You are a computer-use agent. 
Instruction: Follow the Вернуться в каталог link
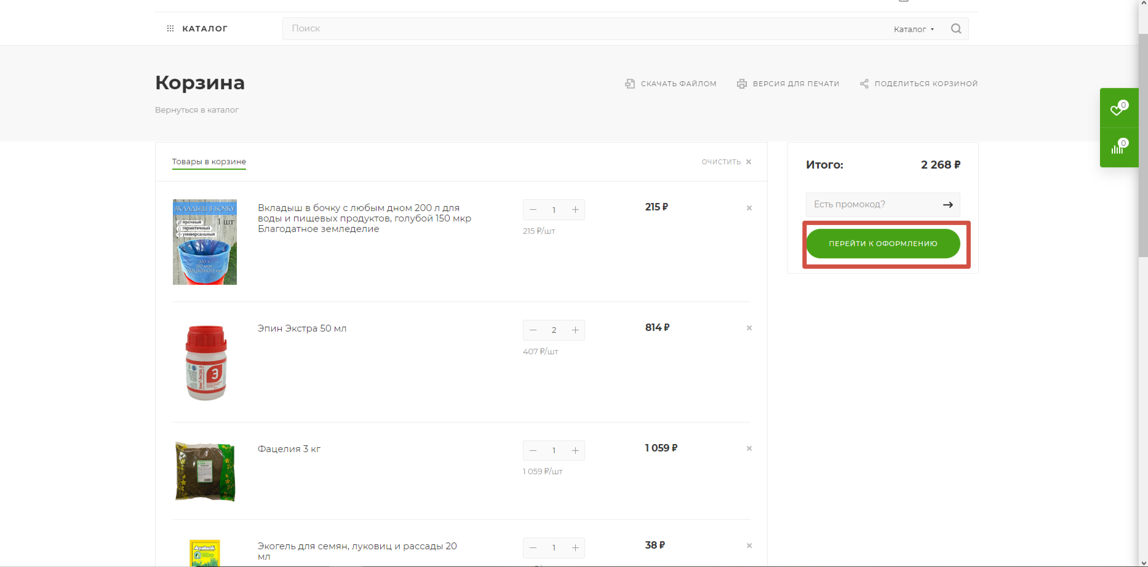[197, 110]
